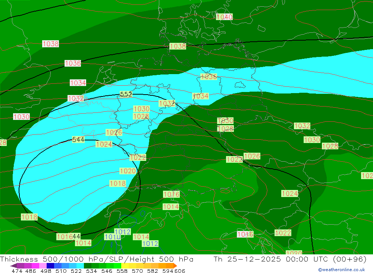Click the '1026' label adjacent to '1022'
373x273 pixels.
pos(252,156)
